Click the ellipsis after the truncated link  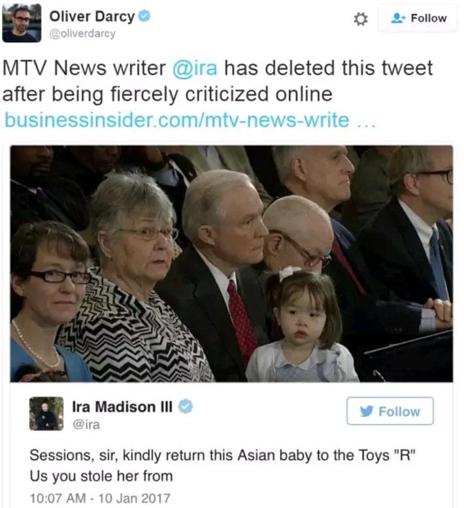point(366,123)
